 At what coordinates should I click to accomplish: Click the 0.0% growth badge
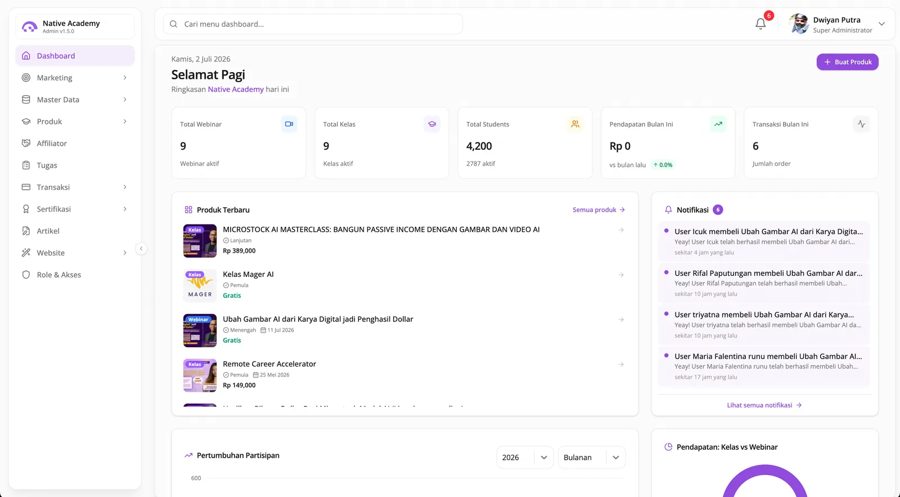[x=663, y=165]
